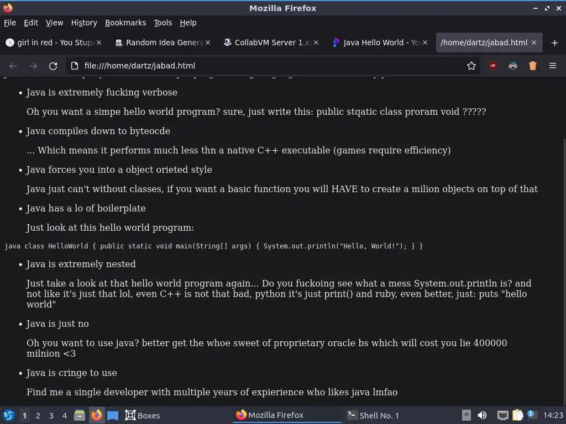Click the 14:23 taskbar clock
The image size is (566, 424).
point(553,415)
